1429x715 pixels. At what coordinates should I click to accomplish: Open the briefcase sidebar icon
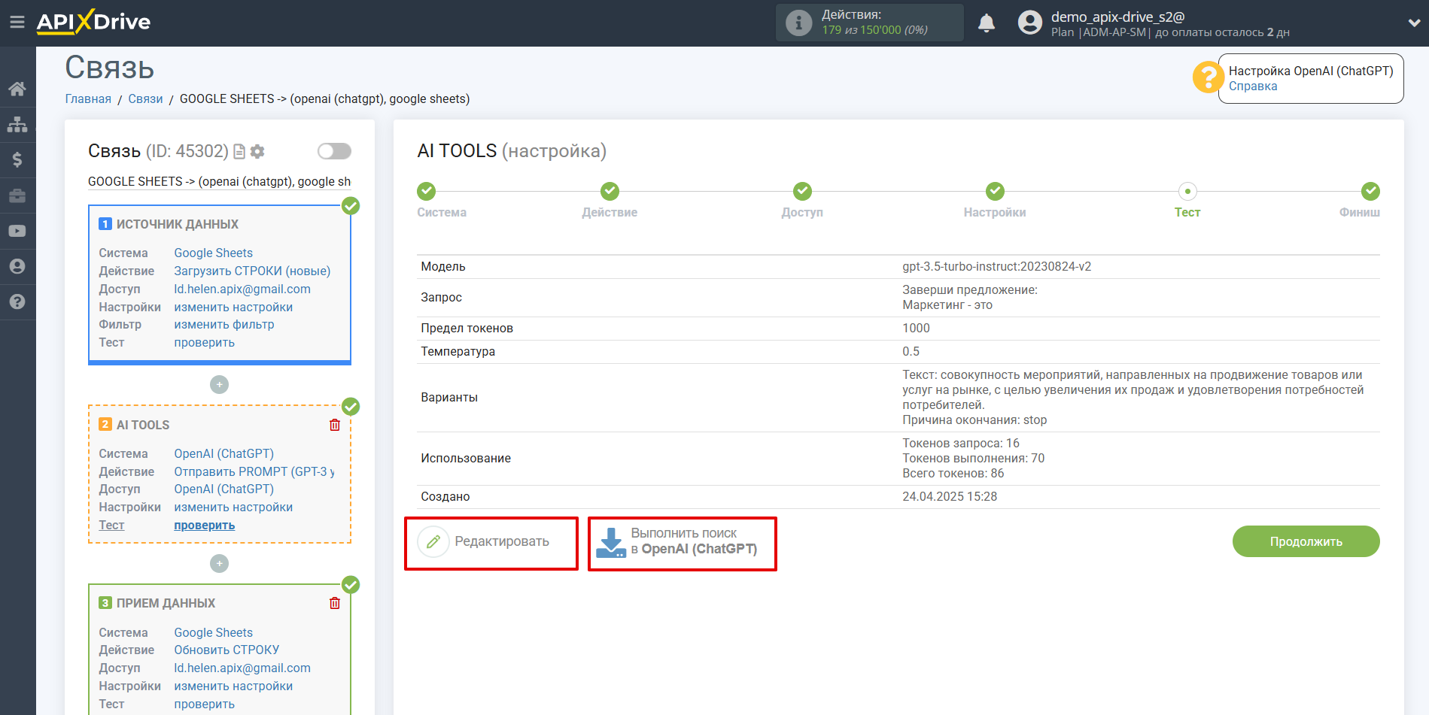(x=17, y=195)
